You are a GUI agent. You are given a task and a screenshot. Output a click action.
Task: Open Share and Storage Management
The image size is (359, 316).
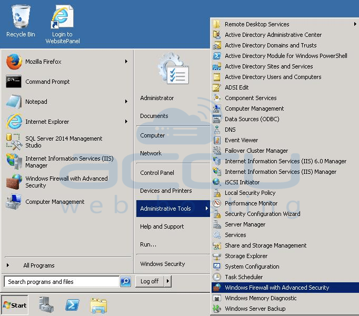pos(266,245)
